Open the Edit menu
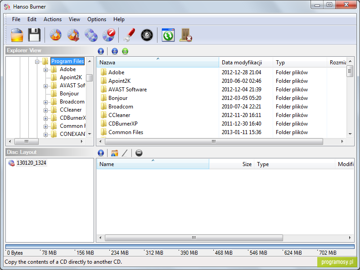 click(31, 19)
